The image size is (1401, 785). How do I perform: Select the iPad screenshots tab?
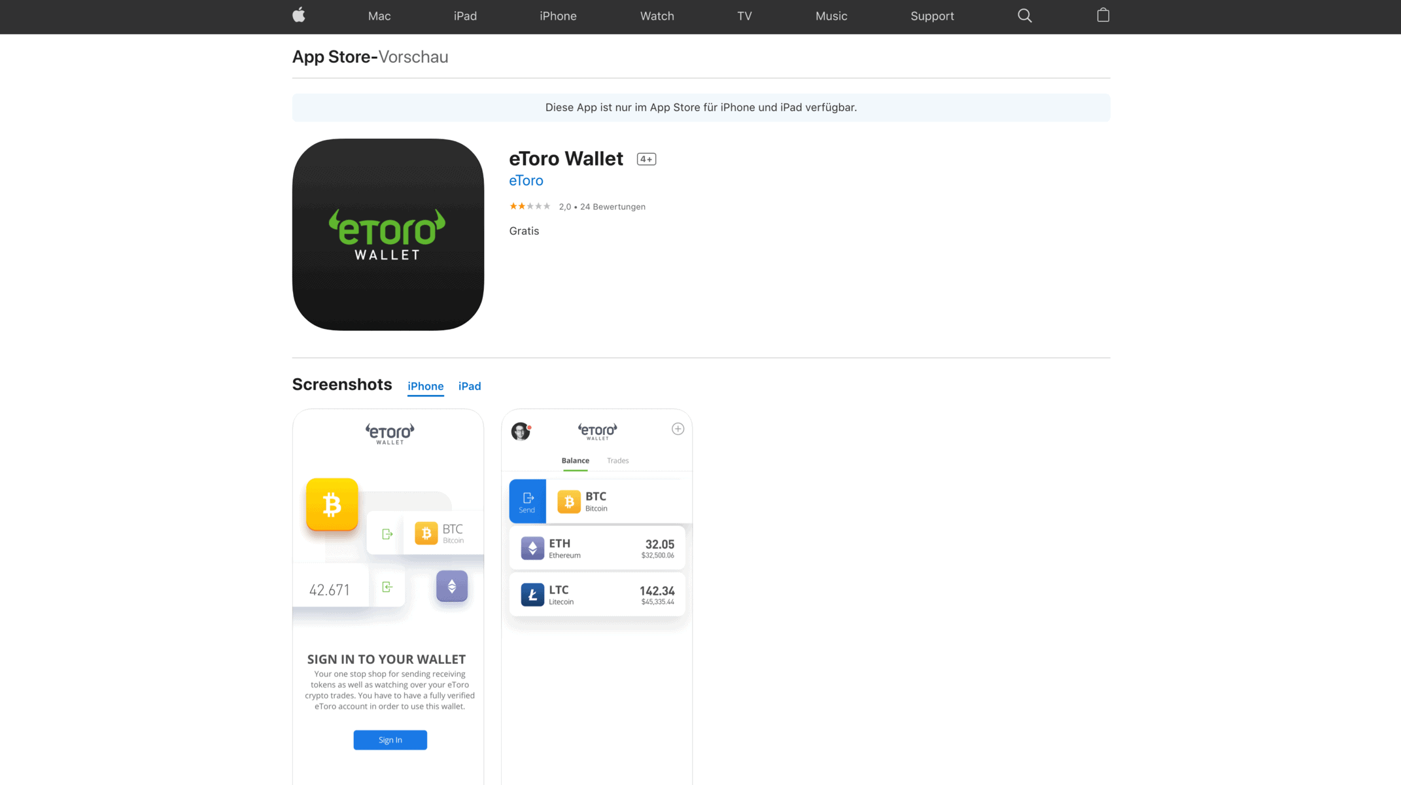[470, 386]
